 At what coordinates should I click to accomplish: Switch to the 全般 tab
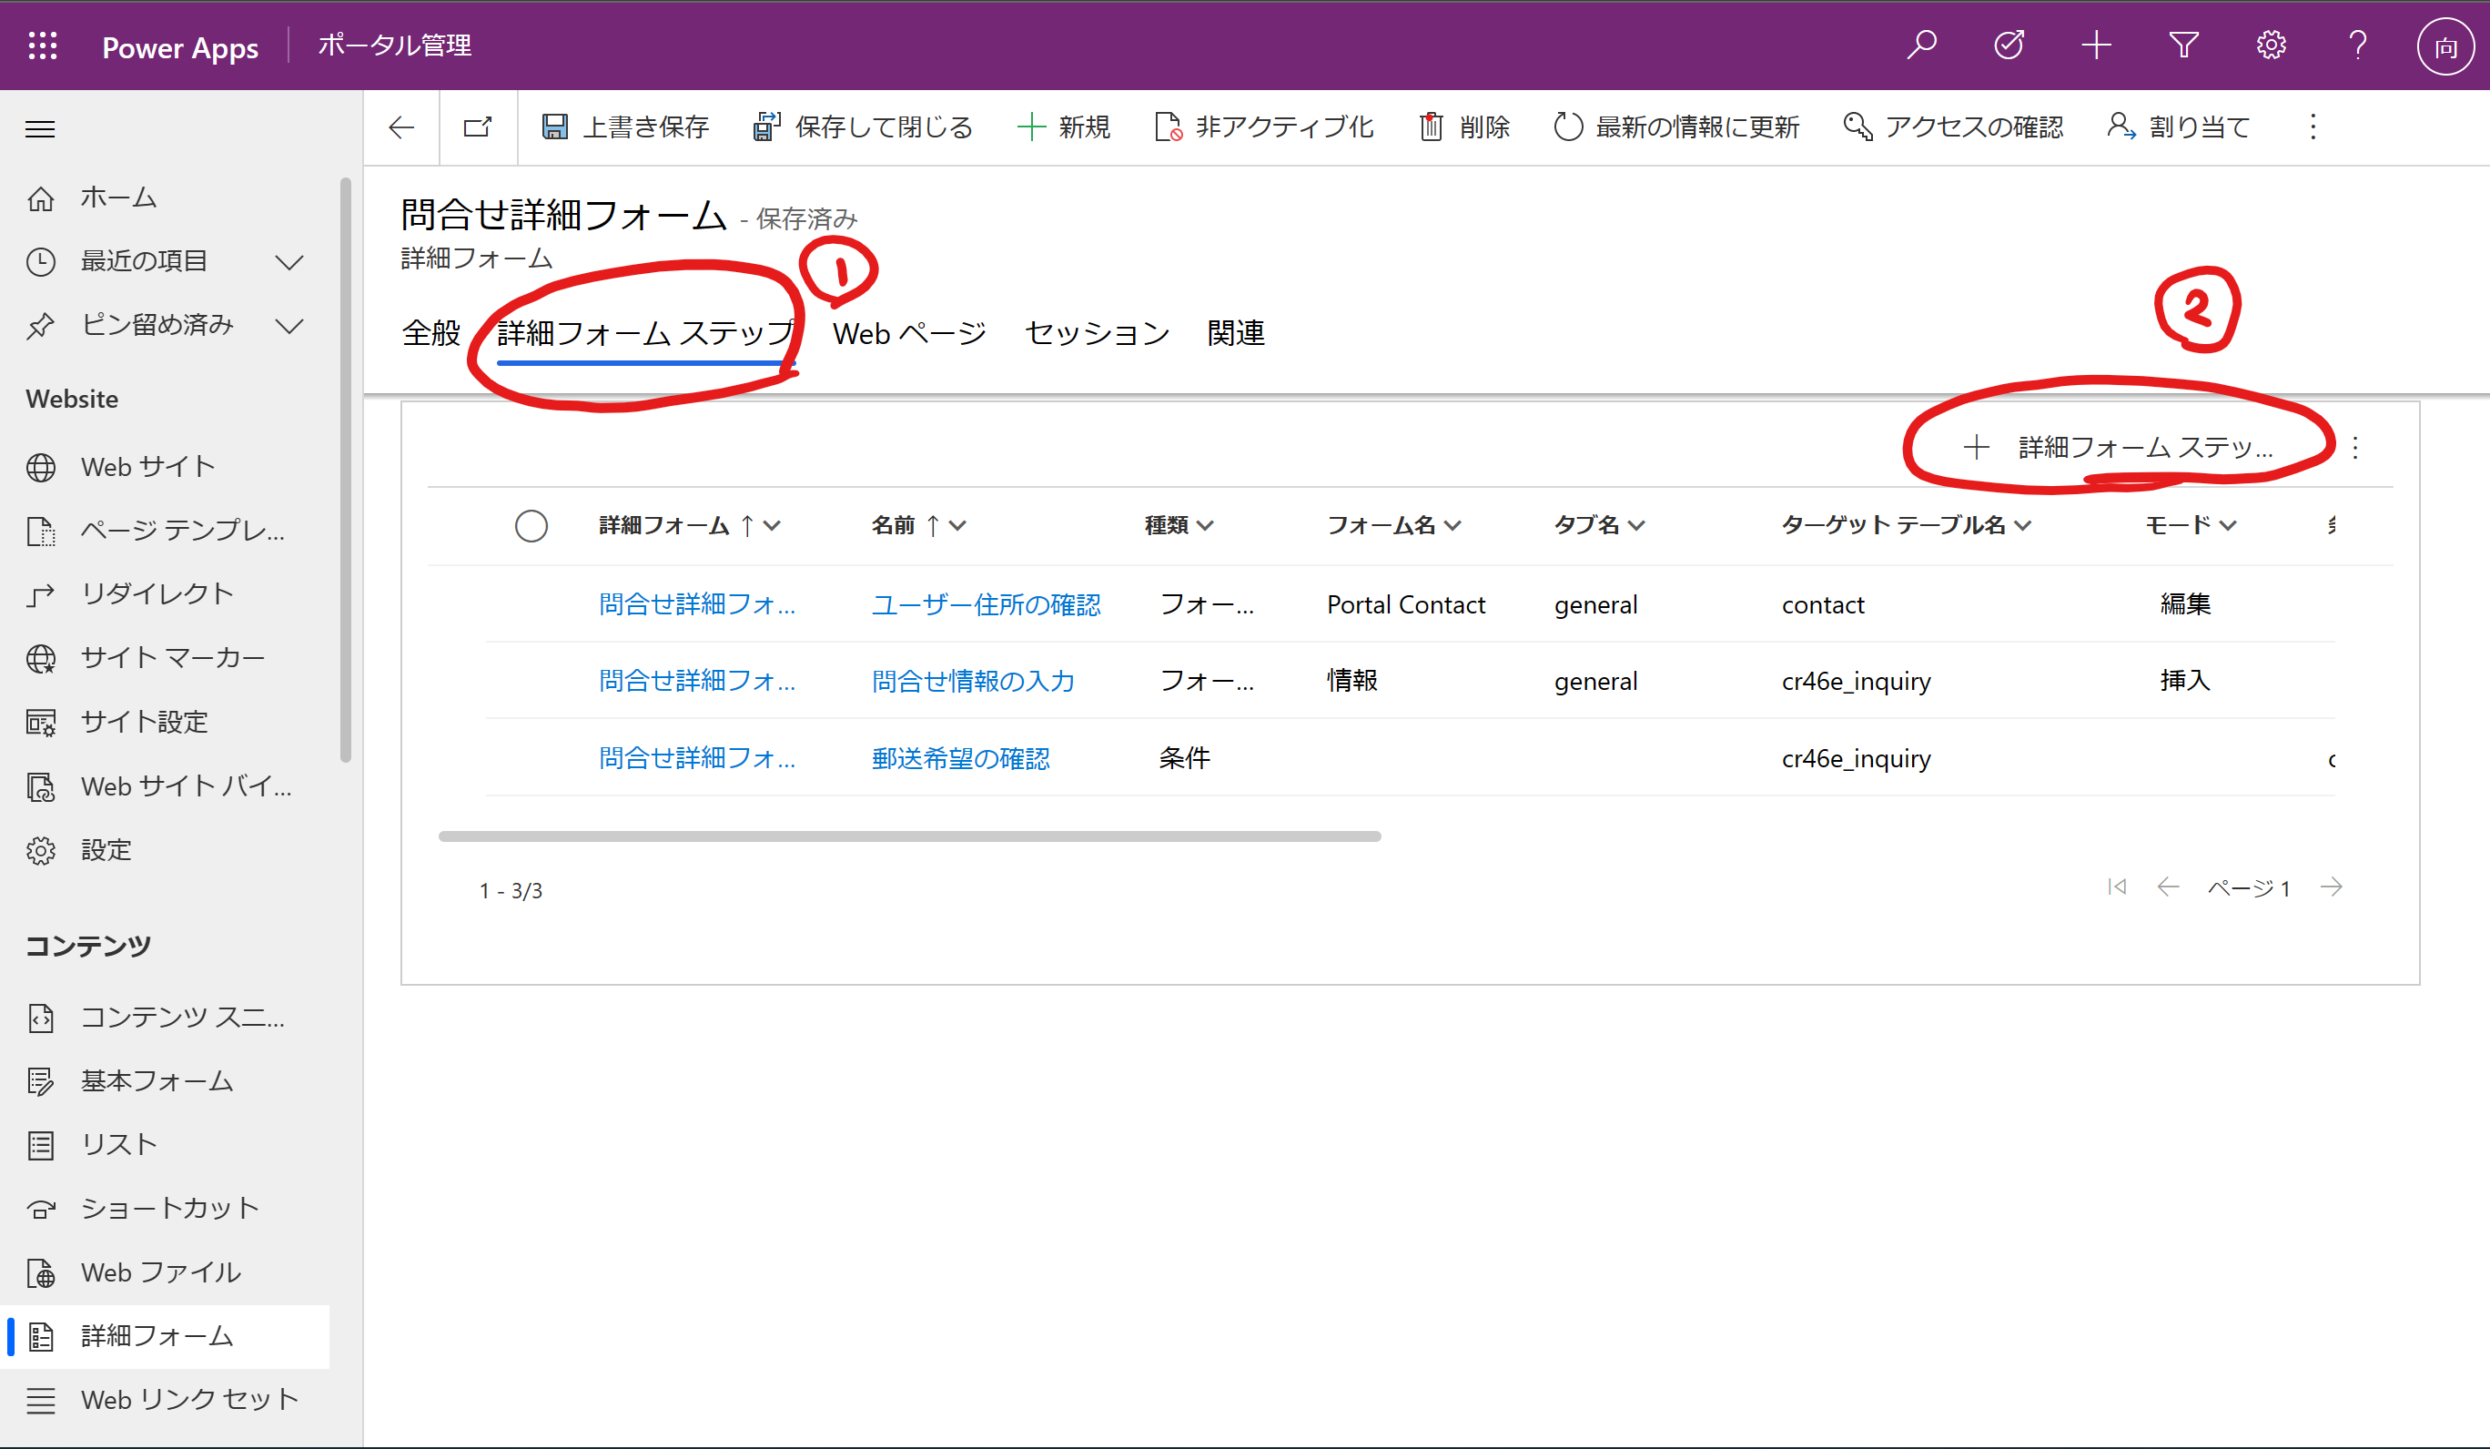[x=430, y=333]
